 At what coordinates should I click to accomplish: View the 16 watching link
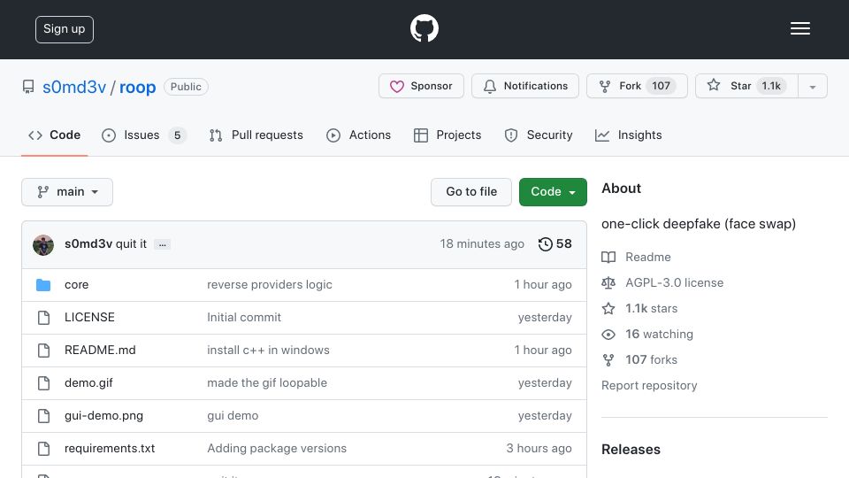pos(647,334)
